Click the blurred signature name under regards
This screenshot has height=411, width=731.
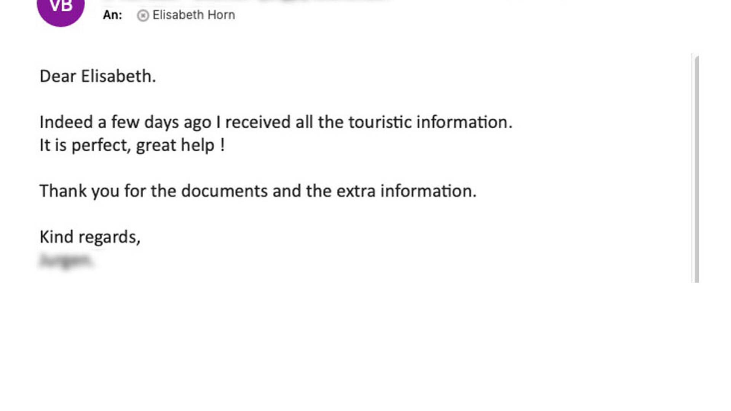[65, 260]
